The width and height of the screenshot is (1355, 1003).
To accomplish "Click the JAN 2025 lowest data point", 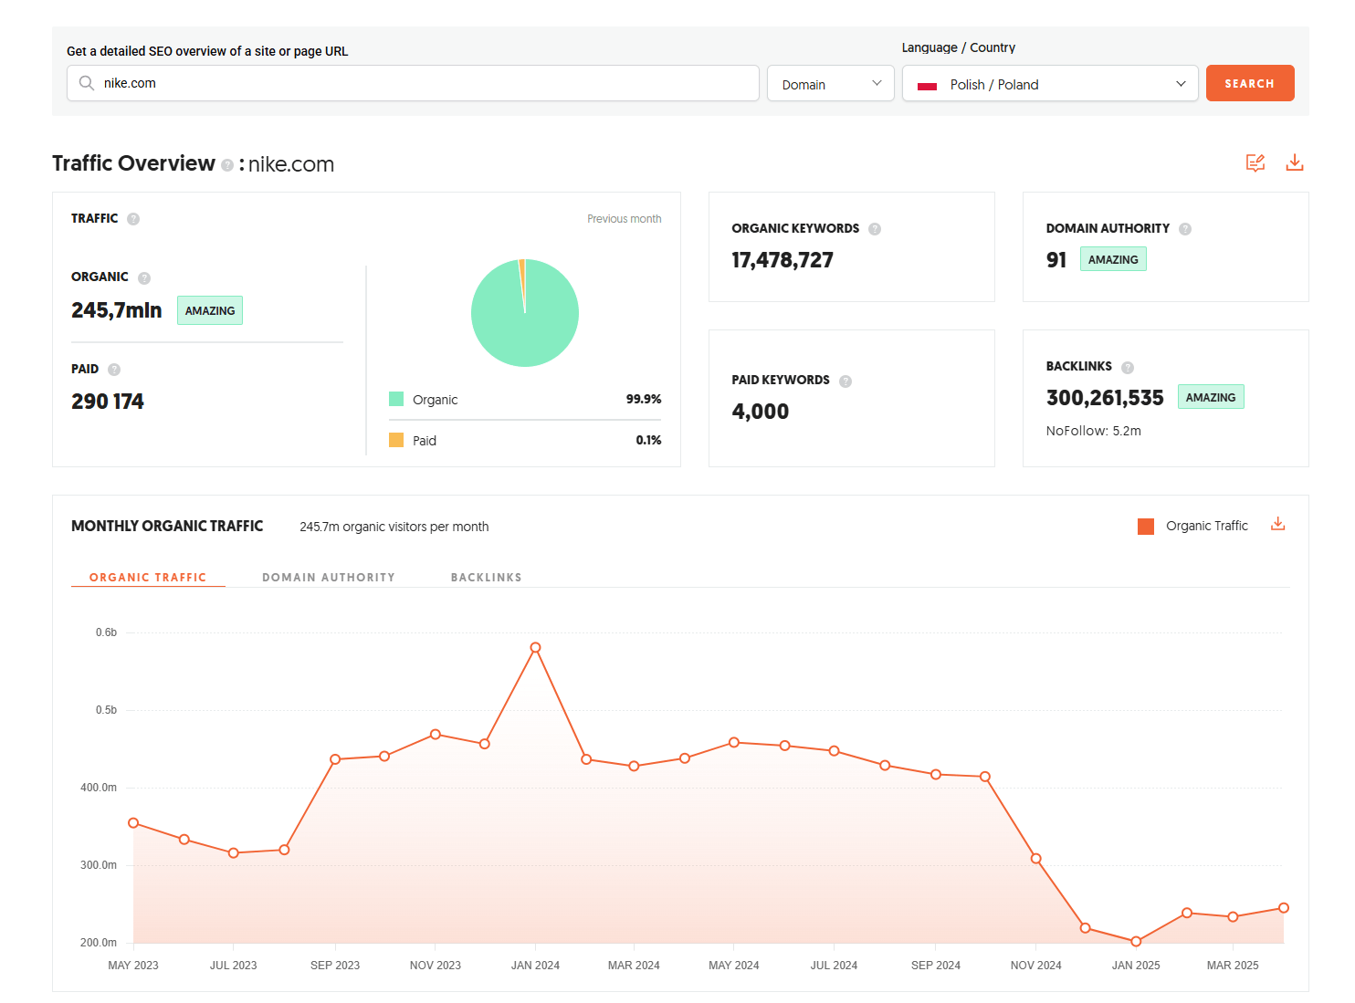I will [1136, 942].
